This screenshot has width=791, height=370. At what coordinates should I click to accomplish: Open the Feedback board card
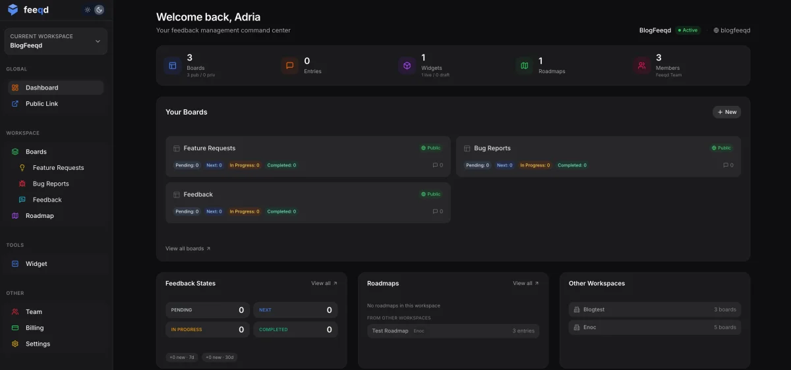point(308,203)
